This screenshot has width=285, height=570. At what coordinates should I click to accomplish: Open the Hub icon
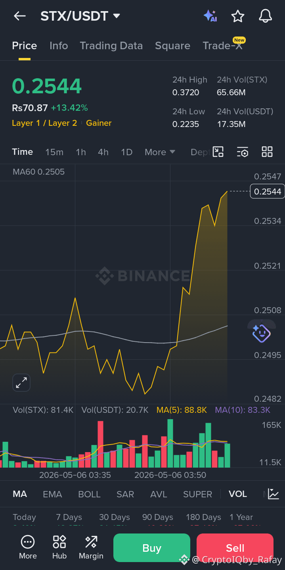(59, 547)
